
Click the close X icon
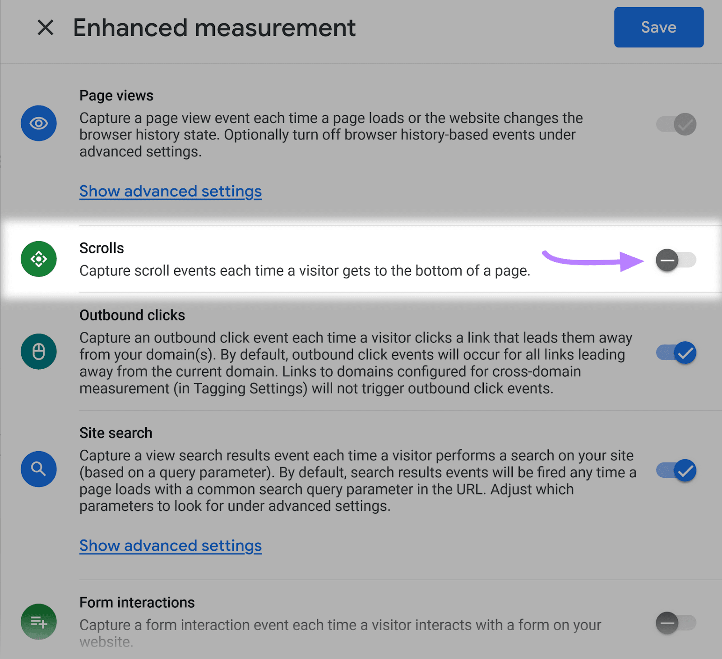tap(45, 28)
